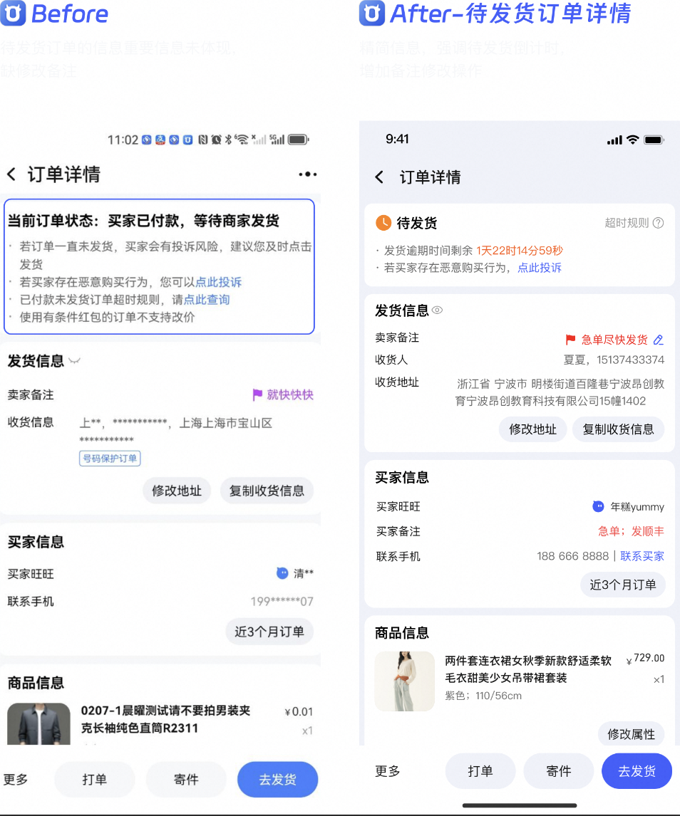
Task: Click masked phone 199******07
Action: pyautogui.click(x=282, y=602)
